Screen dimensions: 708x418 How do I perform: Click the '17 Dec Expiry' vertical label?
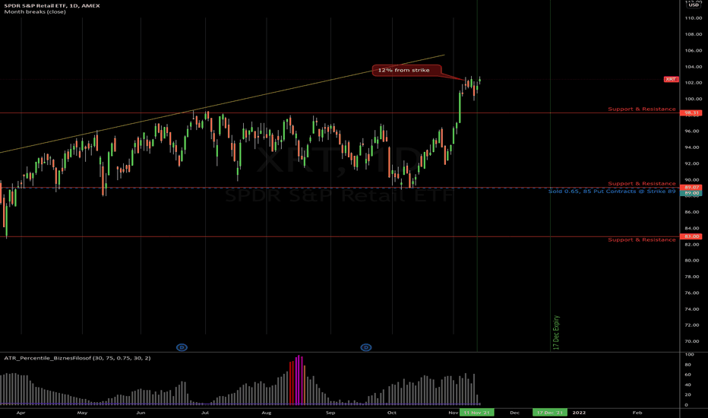tap(556, 332)
